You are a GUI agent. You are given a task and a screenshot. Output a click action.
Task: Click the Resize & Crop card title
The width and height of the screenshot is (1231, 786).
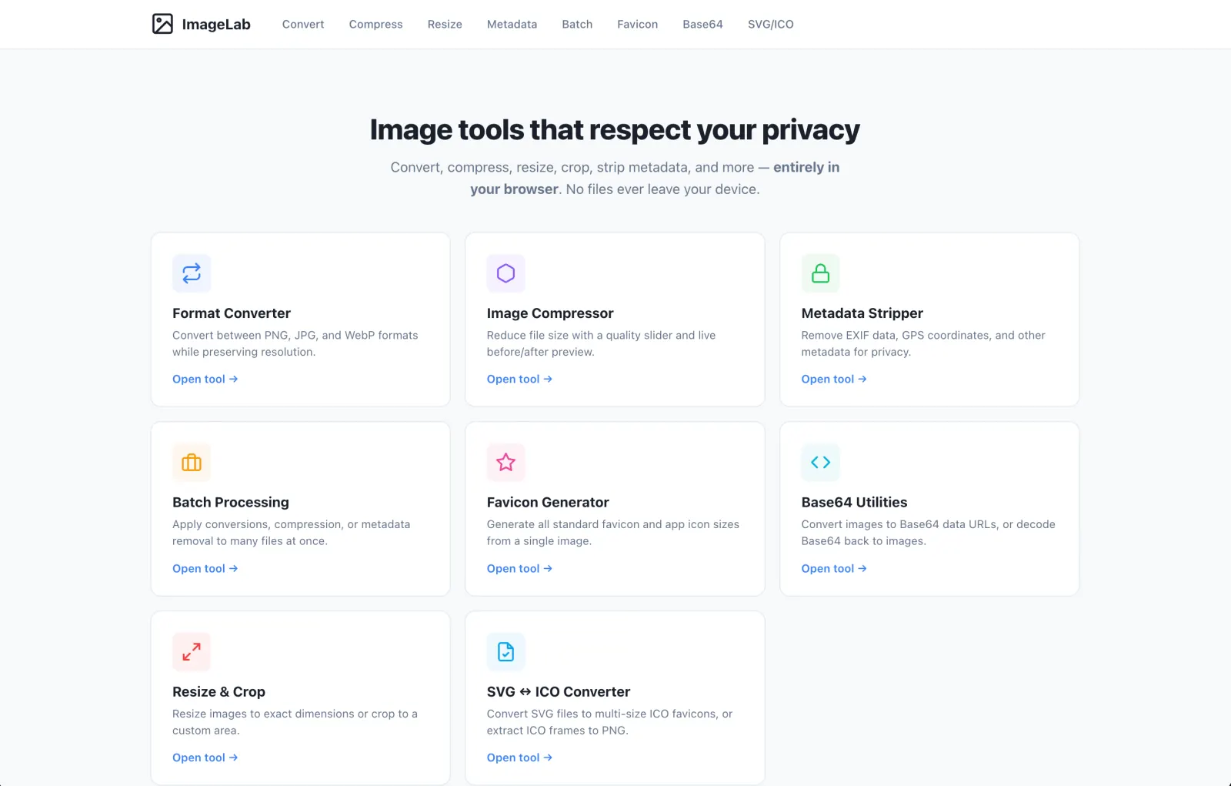[219, 692]
